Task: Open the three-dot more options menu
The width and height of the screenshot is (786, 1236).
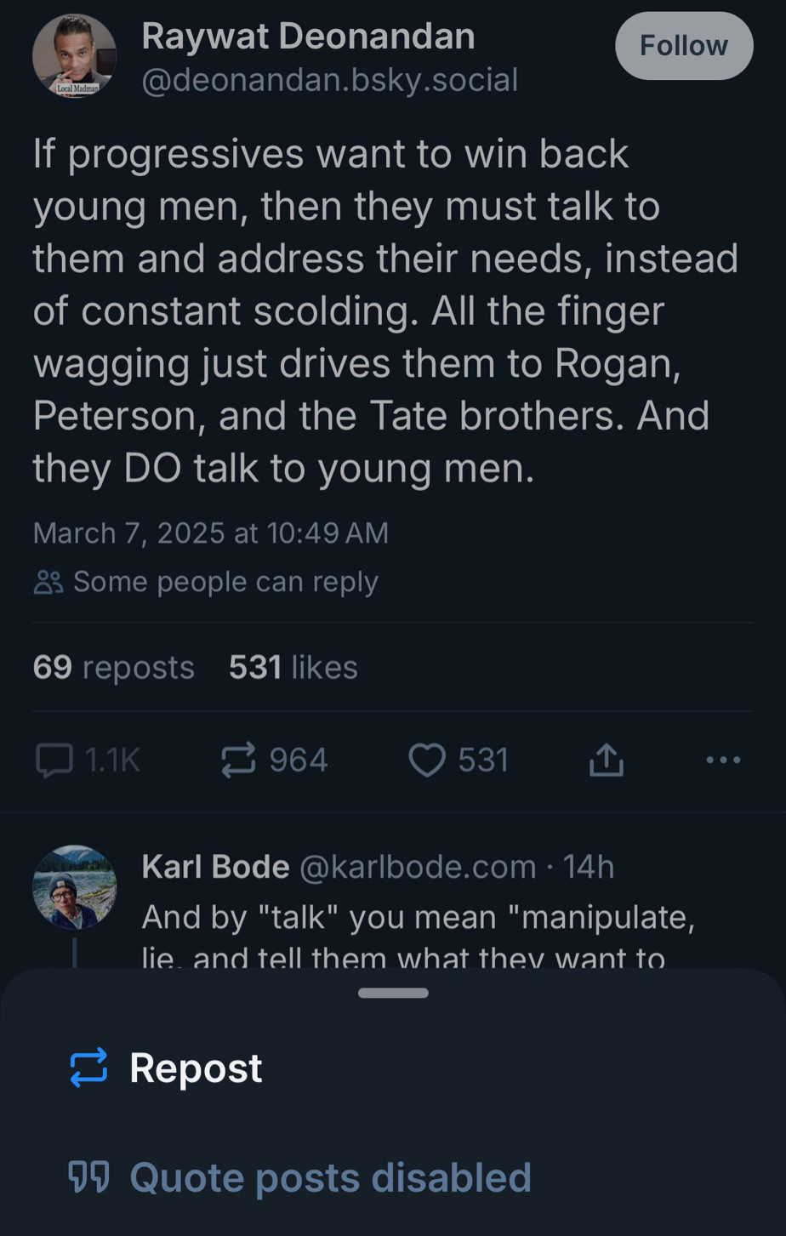Action: [723, 760]
